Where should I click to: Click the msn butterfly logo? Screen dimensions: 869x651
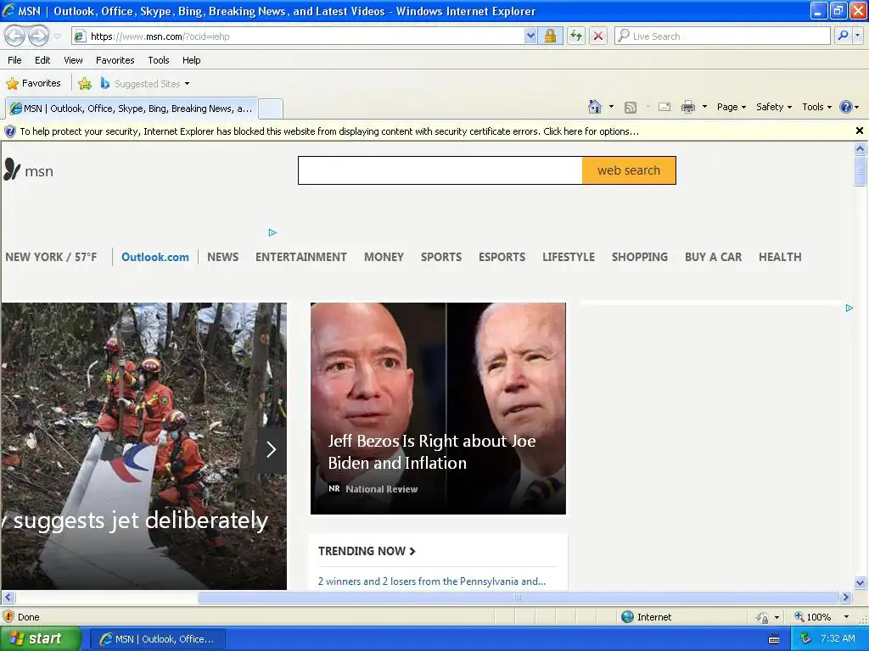tap(29, 170)
